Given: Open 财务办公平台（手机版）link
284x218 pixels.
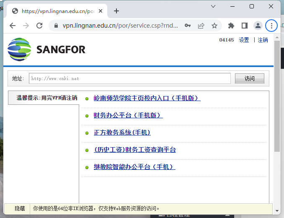Looking at the screenshot, I should pyautogui.click(x=128, y=115).
